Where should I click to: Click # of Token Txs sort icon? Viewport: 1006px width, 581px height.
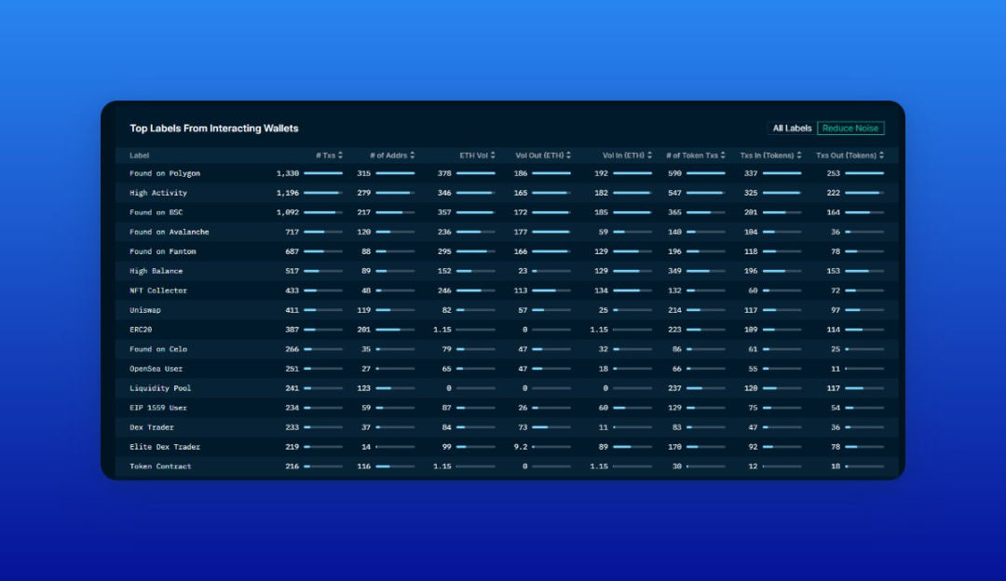click(x=723, y=155)
